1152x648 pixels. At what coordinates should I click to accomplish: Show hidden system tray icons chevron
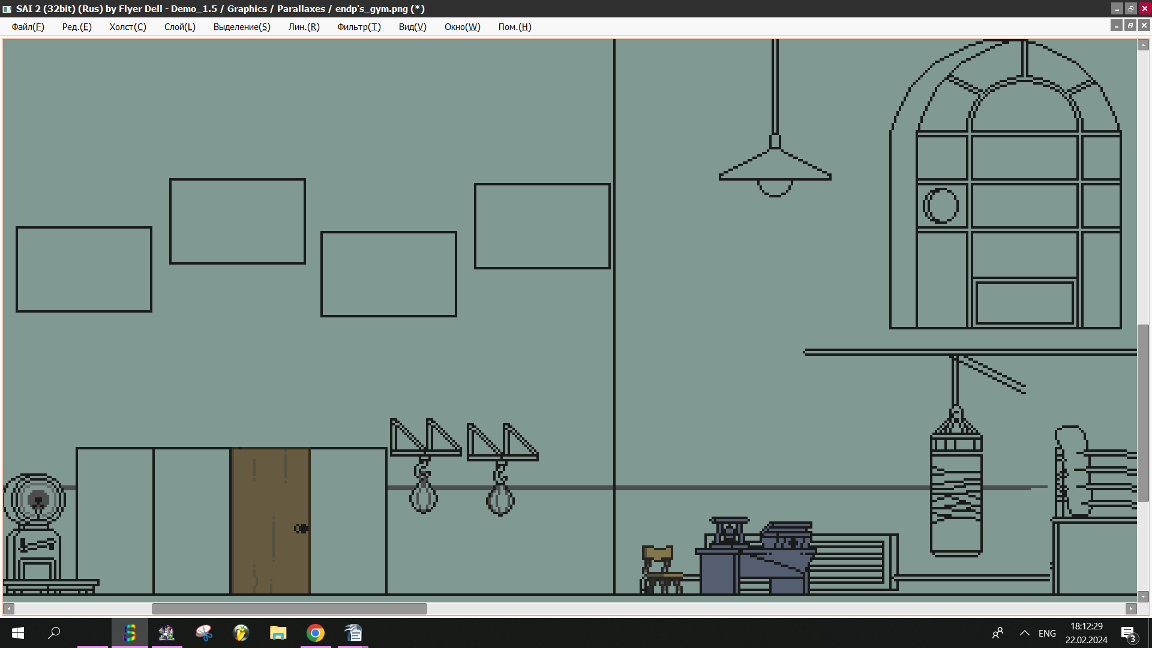1025,633
